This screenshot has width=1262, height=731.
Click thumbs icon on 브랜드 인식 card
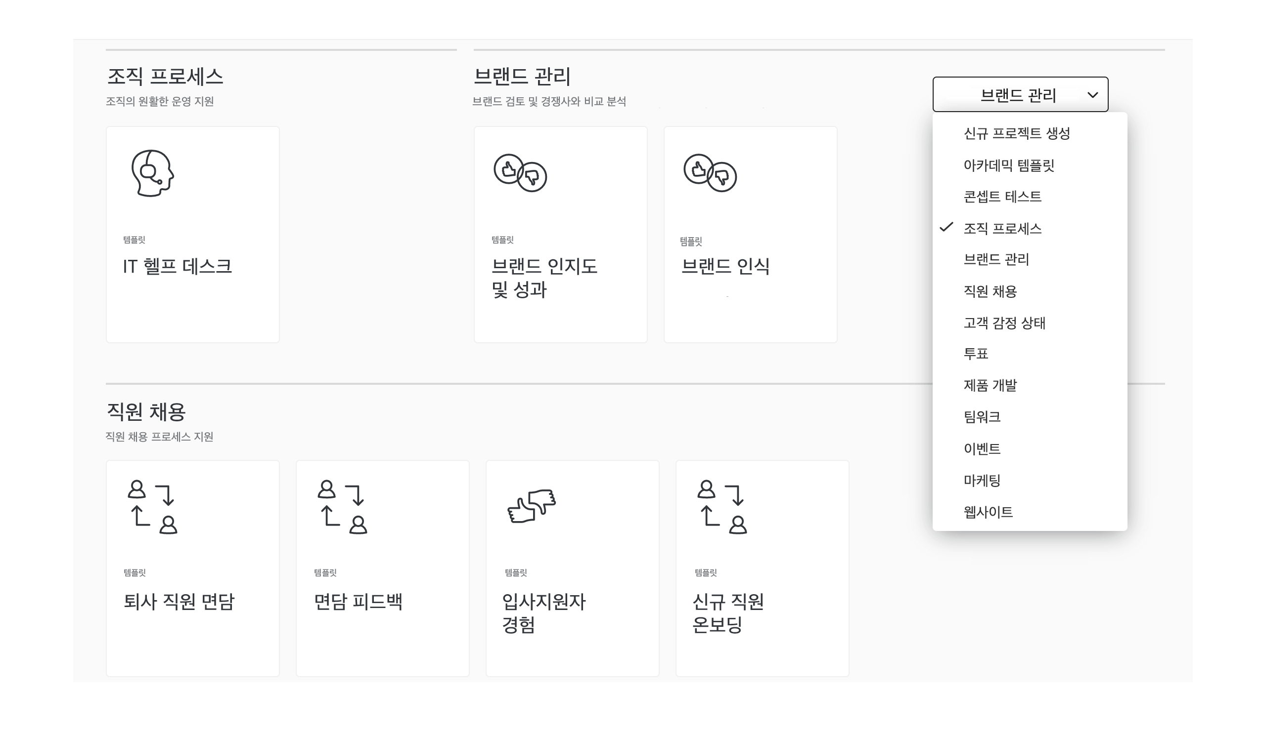tap(710, 172)
